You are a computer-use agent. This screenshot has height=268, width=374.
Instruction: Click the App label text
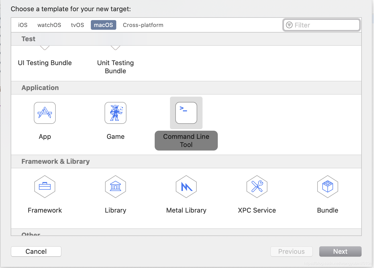pos(45,137)
